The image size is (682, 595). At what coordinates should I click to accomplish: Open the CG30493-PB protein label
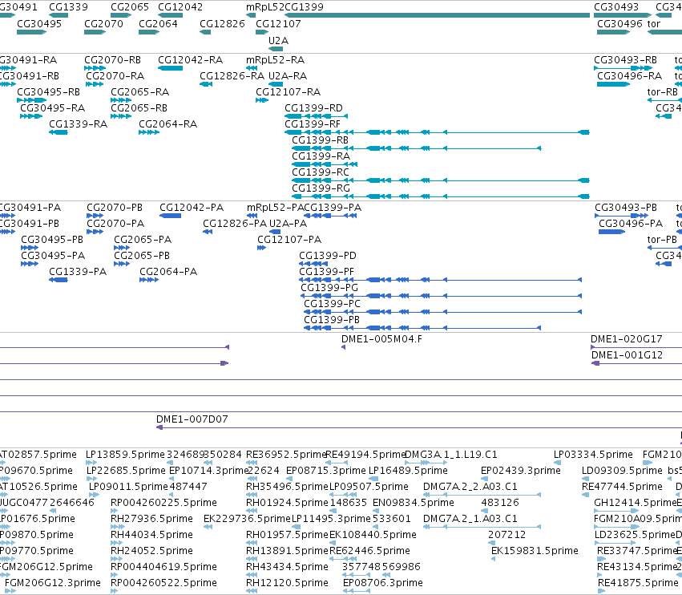pos(626,208)
